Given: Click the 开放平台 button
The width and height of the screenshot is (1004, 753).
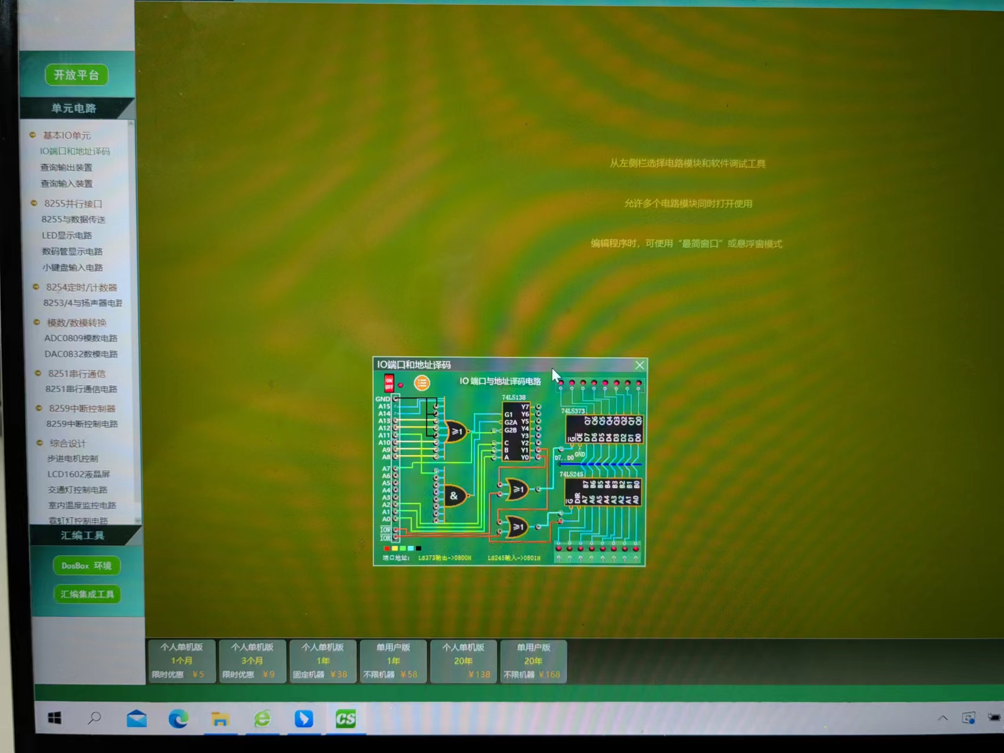Looking at the screenshot, I should (77, 75).
